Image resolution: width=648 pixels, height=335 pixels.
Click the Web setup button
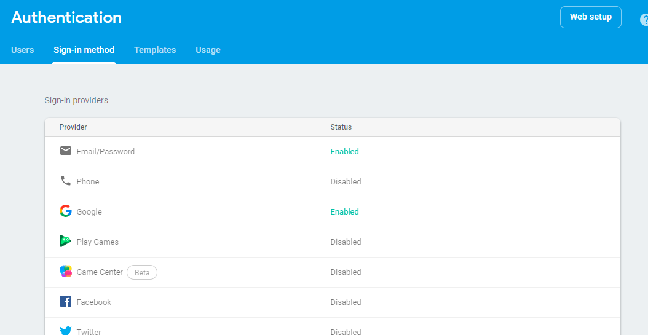coord(591,17)
